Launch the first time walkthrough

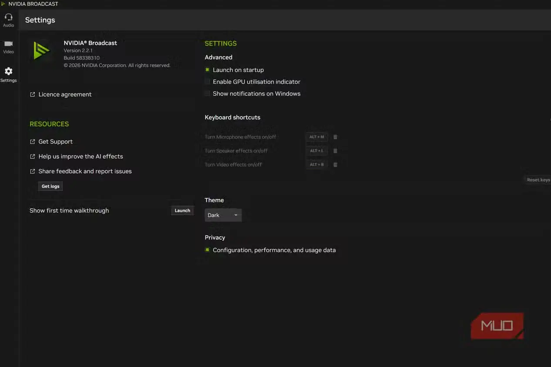182,210
